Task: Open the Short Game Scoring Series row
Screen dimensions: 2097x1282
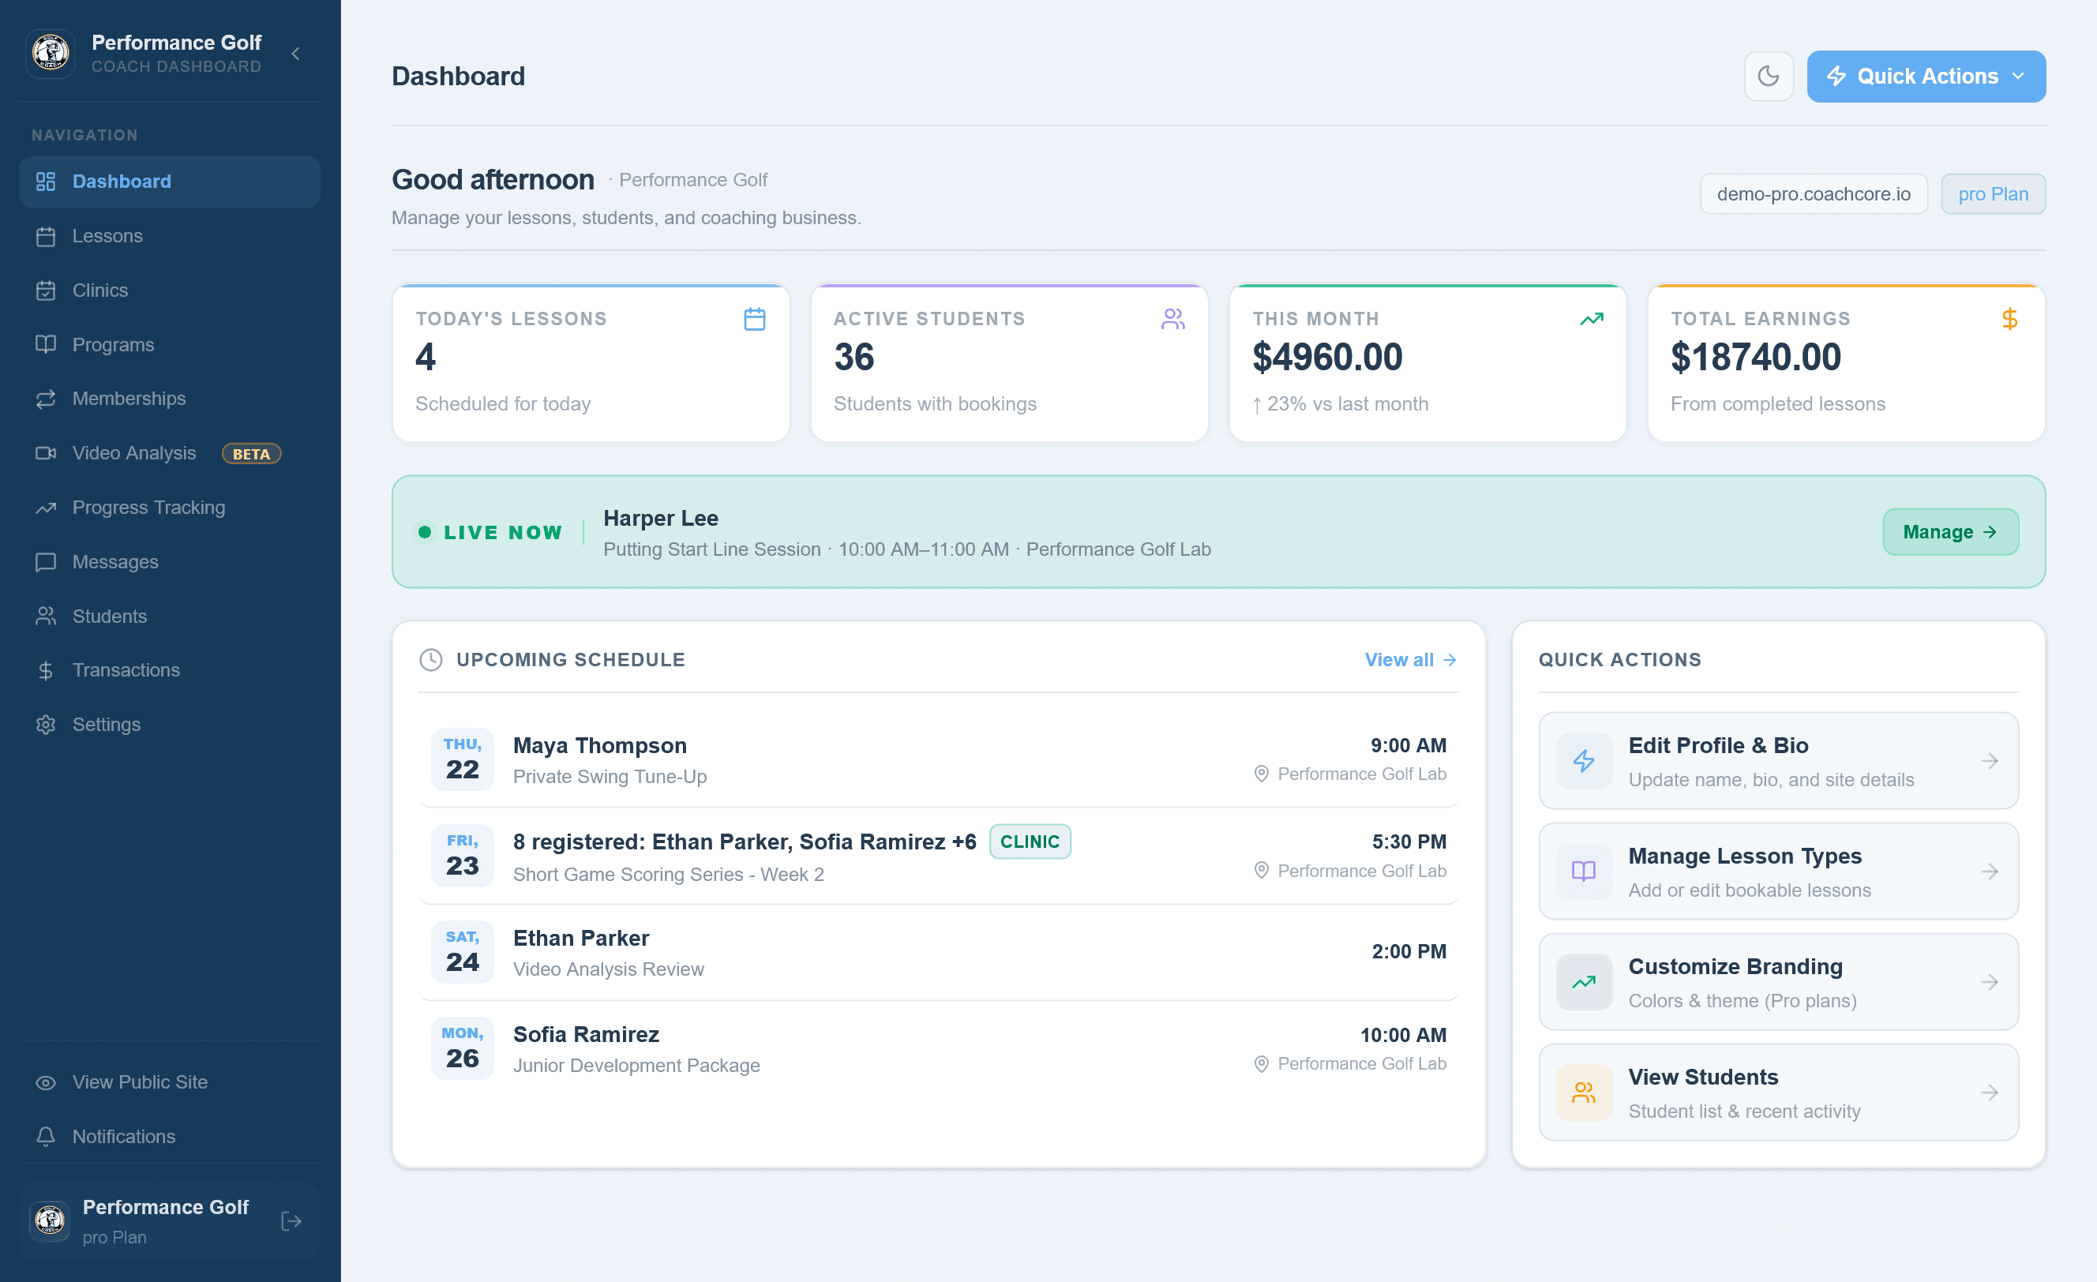Action: click(938, 856)
